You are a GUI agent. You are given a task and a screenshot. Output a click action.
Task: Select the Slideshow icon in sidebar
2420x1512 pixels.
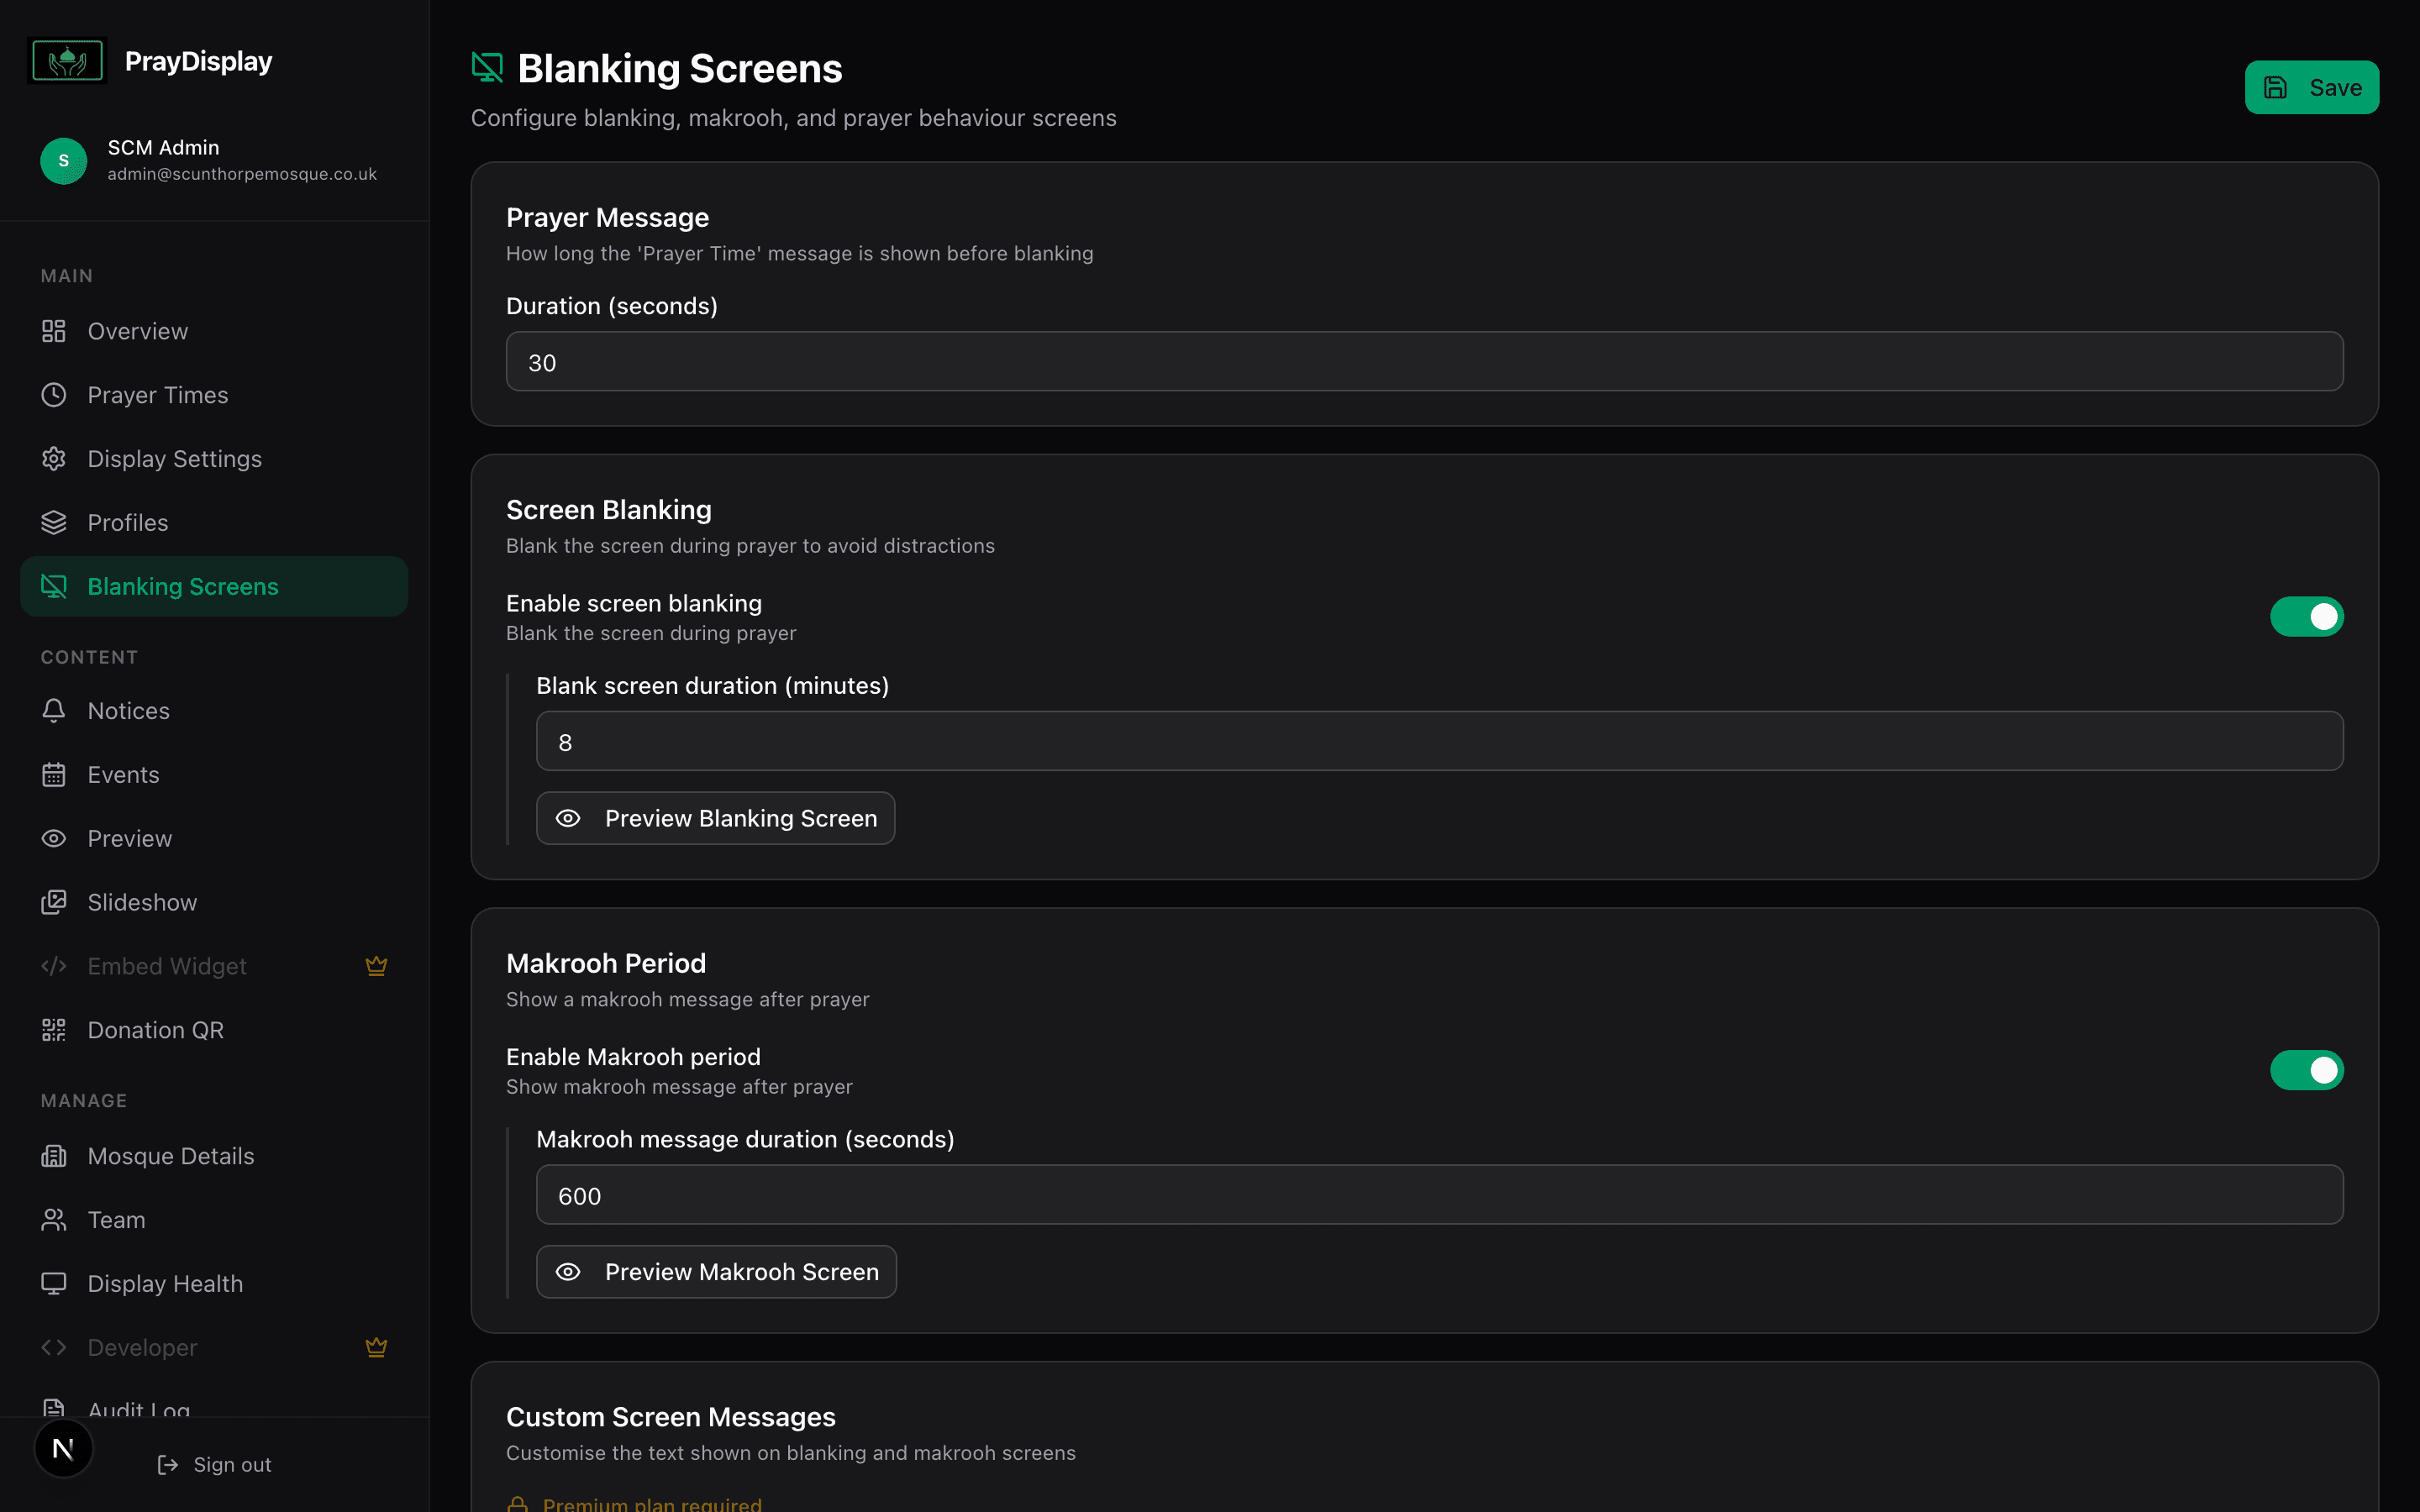tap(54, 902)
